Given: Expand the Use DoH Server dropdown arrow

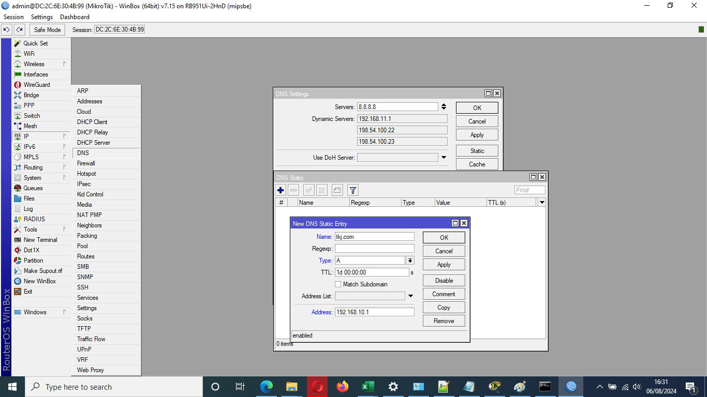Looking at the screenshot, I should click(x=444, y=158).
